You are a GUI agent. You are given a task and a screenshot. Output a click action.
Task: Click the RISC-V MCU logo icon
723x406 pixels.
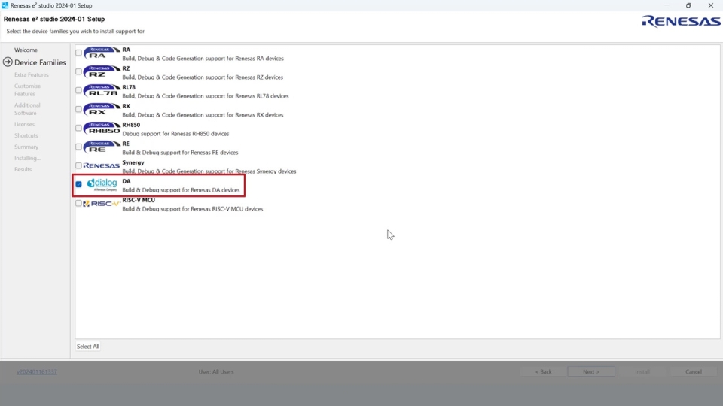point(102,204)
